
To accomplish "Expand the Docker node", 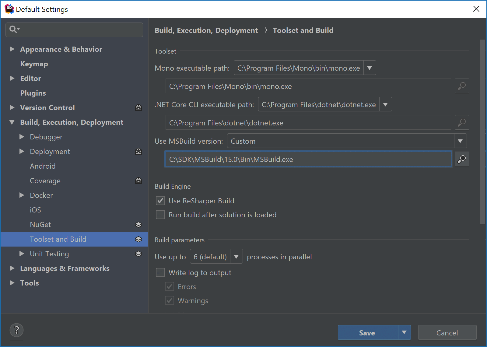I will point(22,195).
